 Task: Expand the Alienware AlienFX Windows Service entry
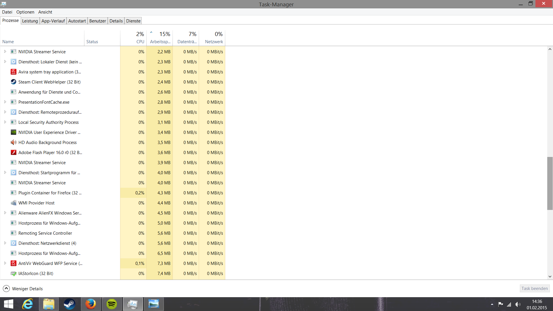tap(5, 213)
